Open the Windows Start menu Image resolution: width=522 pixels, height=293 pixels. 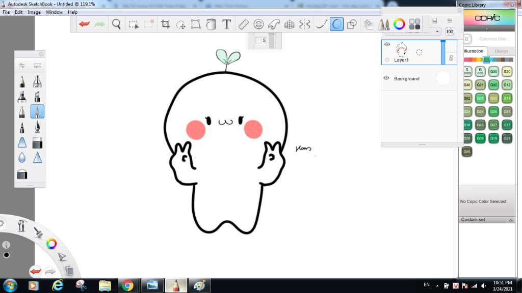(10, 285)
